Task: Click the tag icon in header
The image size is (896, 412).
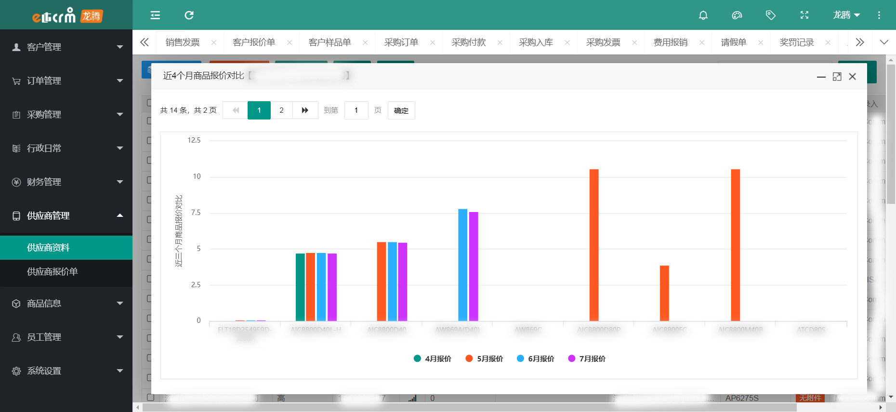Action: 770,15
